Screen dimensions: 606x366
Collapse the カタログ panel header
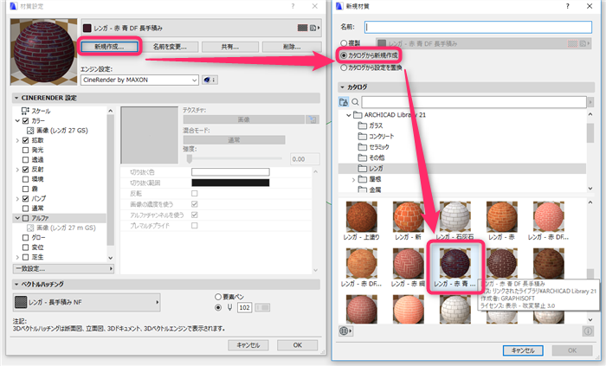click(x=343, y=87)
